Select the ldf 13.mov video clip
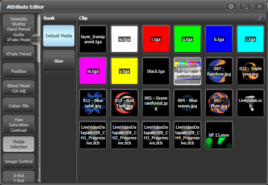268x185 pixels. coord(219,135)
